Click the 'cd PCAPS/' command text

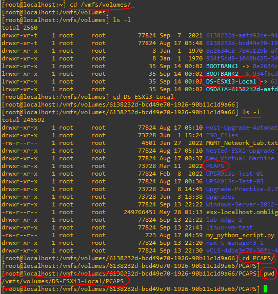point(258,258)
